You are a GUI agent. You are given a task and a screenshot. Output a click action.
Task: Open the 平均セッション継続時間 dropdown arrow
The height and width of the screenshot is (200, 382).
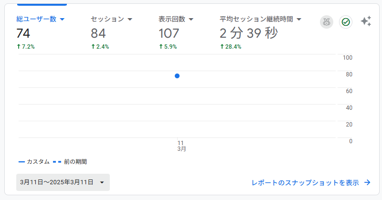(299, 20)
